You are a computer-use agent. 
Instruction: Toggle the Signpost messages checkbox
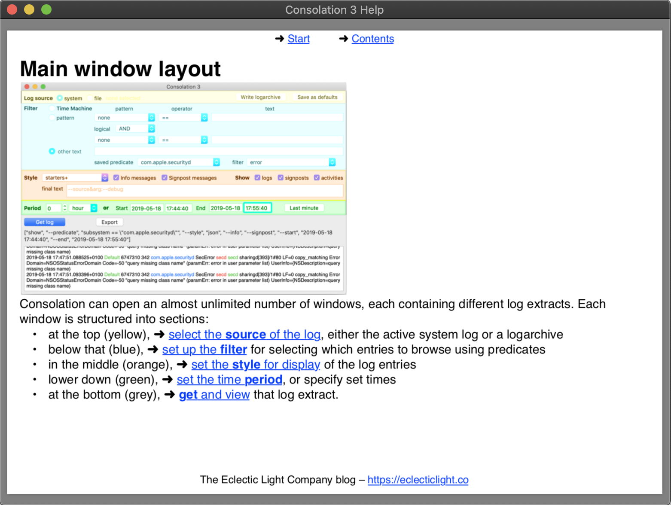[x=164, y=178]
